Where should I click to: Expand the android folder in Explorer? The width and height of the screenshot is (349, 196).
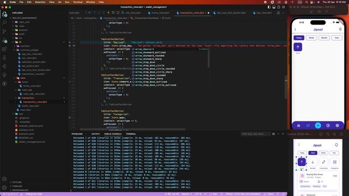(23, 30)
